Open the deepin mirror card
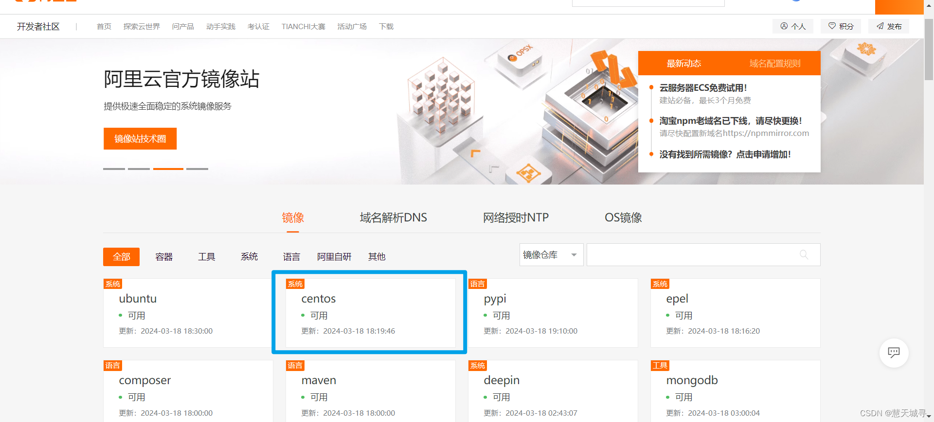Image resolution: width=934 pixels, height=422 pixels. click(x=553, y=391)
